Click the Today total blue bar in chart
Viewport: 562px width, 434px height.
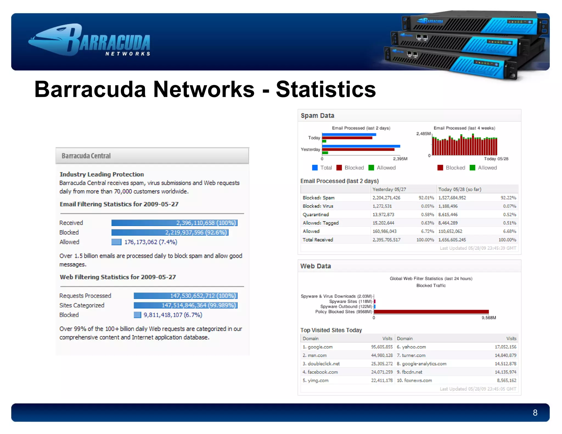(349, 134)
